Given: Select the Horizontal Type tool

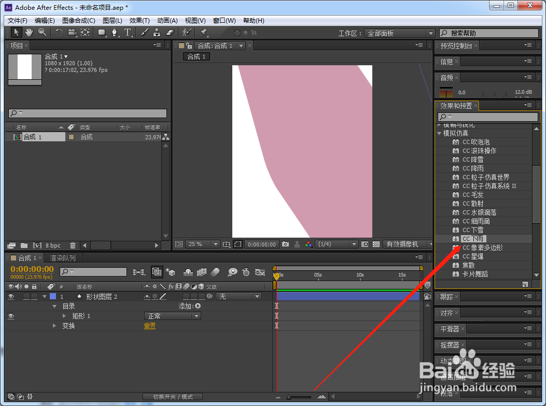Looking at the screenshot, I should coord(128,33).
